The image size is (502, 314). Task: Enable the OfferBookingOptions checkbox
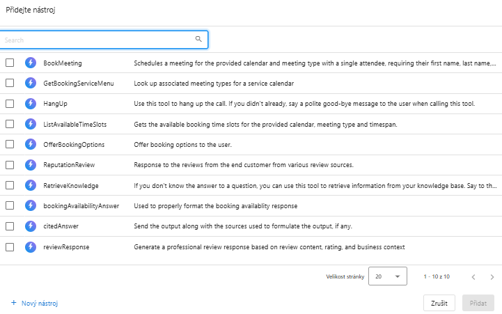click(x=10, y=144)
